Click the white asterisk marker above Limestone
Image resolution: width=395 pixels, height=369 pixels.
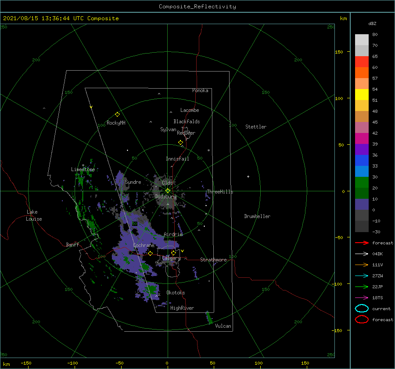point(83,165)
